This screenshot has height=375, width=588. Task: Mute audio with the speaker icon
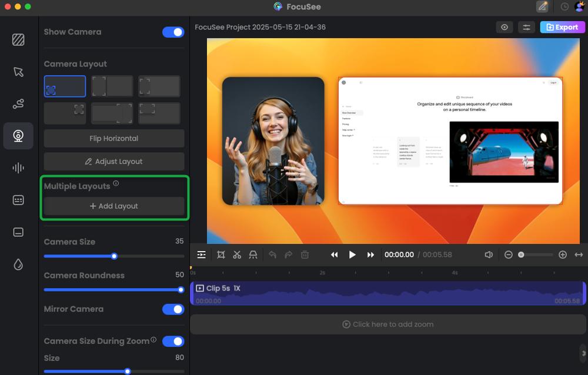pyautogui.click(x=489, y=255)
